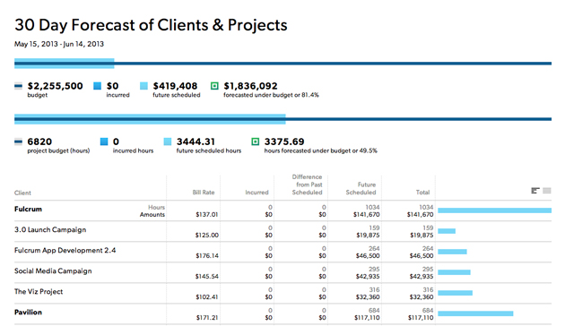This screenshot has width=565, height=326.
Task: Click the future scheduled hours legend square
Action: (168, 142)
